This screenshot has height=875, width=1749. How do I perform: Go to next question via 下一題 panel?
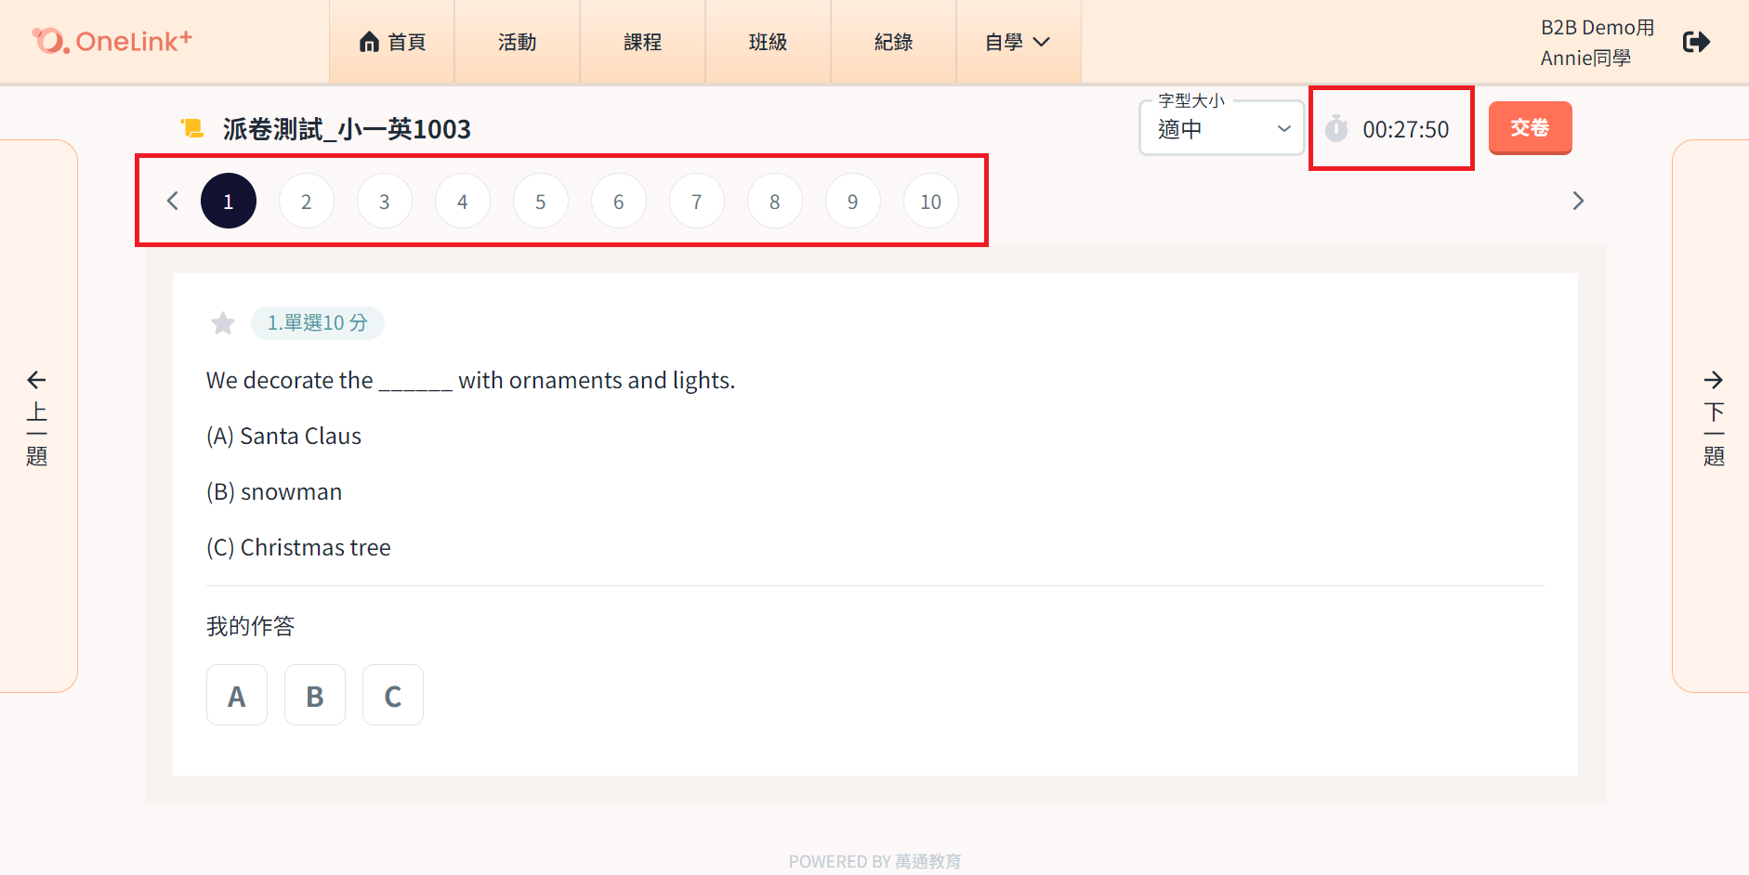pos(1712,416)
